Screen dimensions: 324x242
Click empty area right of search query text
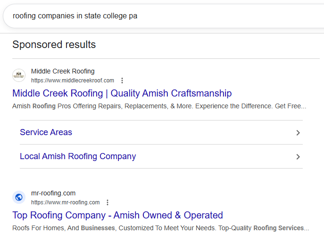[x=226, y=16]
